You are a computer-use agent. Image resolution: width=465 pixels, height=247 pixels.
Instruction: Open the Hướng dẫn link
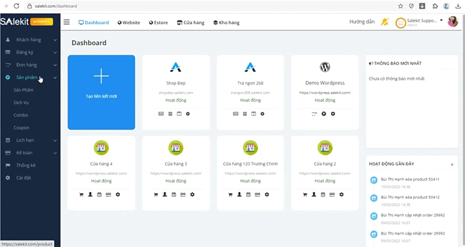(x=362, y=22)
